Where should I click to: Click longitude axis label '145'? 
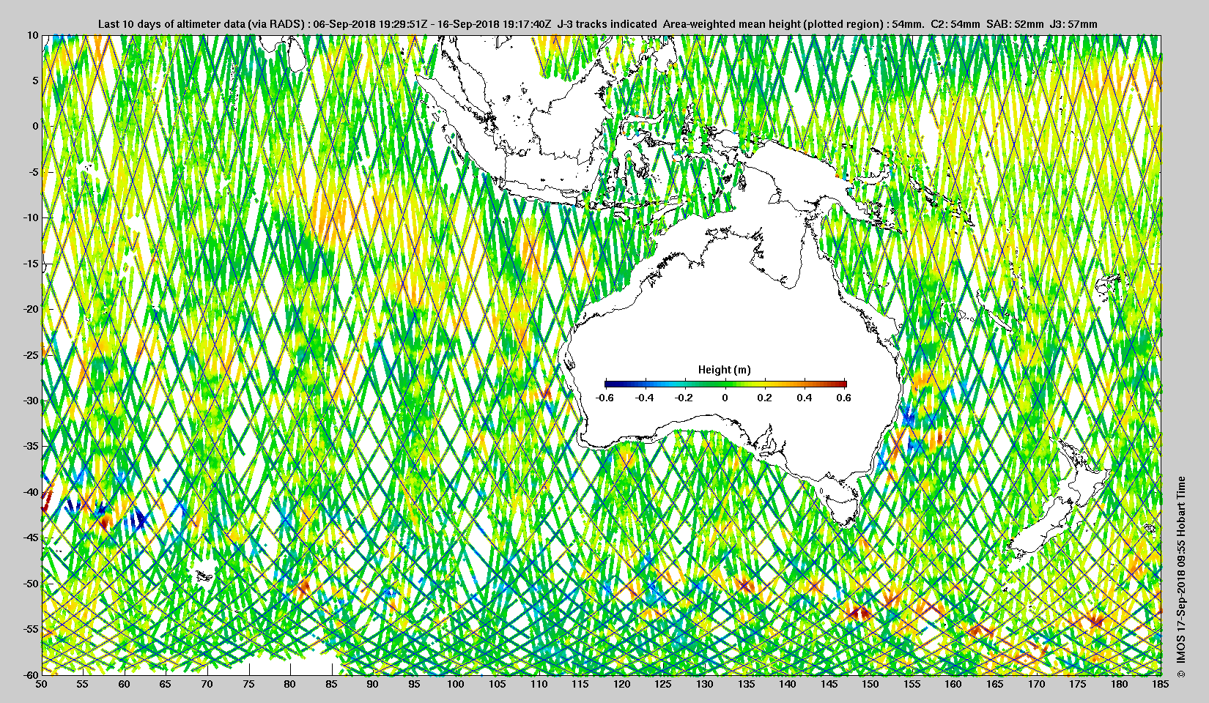829,684
